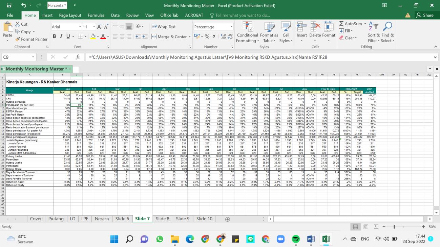Screen dimensions: 440x247
Task: Increase the decimal places shown
Action: pyautogui.click(x=223, y=36)
